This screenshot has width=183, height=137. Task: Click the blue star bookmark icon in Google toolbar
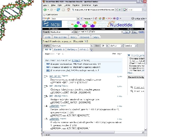(117, 19)
